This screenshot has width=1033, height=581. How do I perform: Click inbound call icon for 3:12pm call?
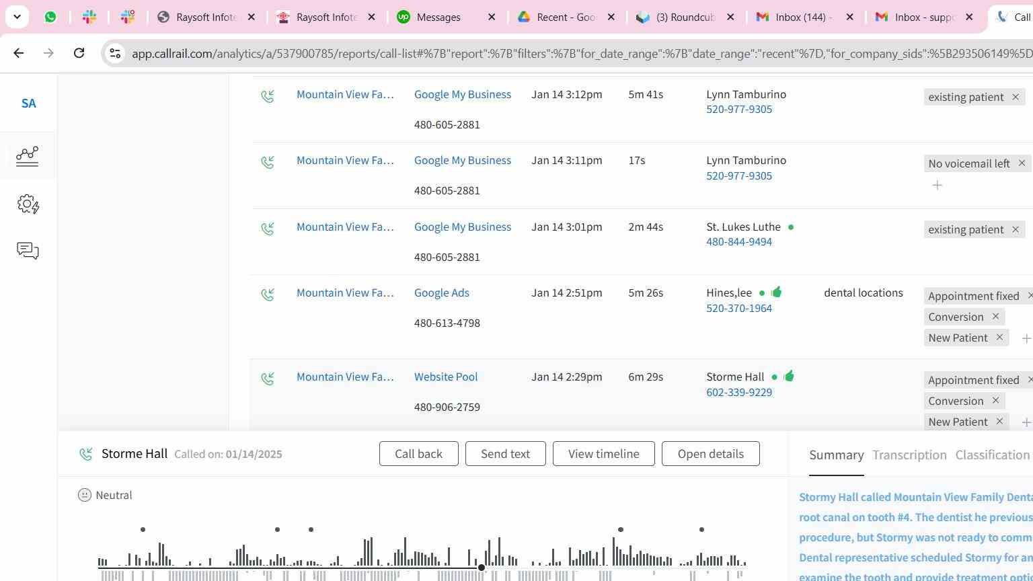(x=268, y=97)
